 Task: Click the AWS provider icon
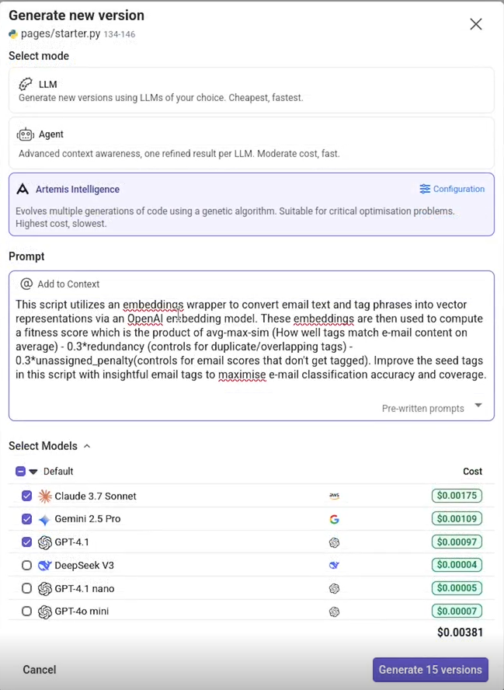click(x=334, y=496)
